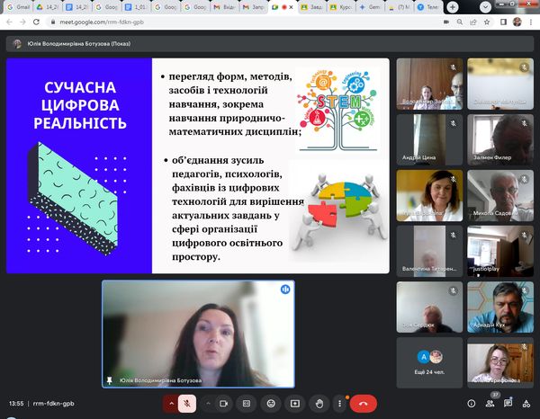Screen dimensions: 540x419
Task: Open the emoji reactions panel
Action: click(270, 404)
